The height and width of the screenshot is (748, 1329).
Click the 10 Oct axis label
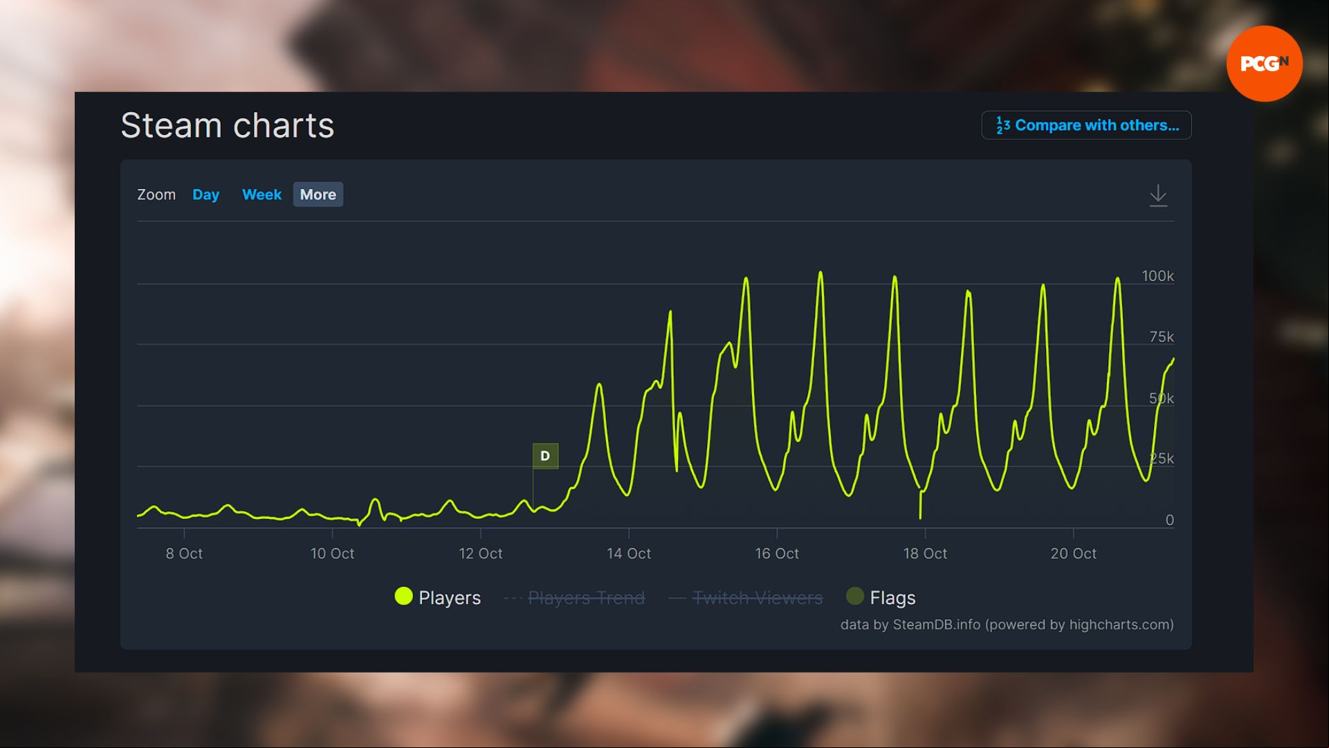tap(332, 554)
